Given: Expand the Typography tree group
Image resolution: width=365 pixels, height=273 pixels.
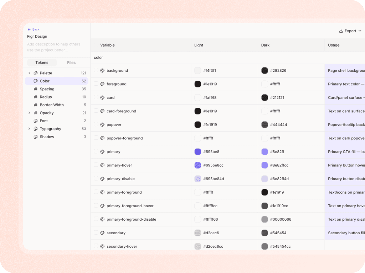Looking at the screenshot, I should point(29,129).
